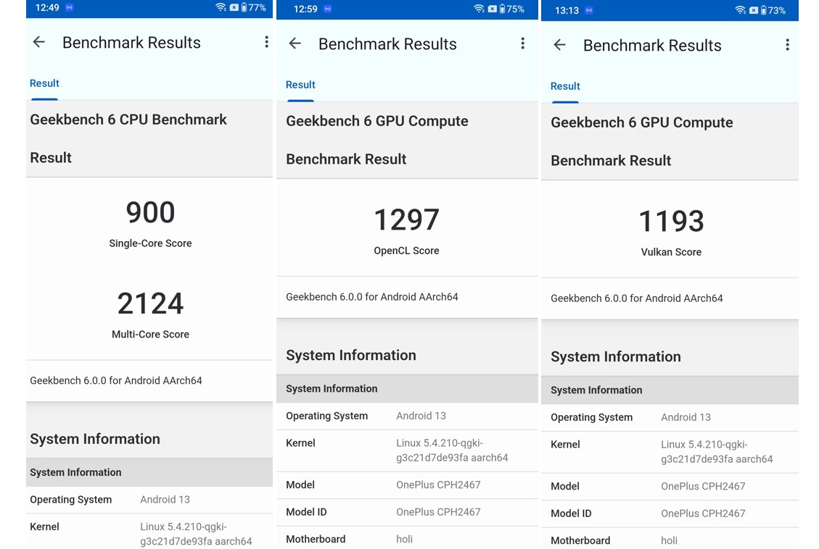Tap Android 13 value on Vulkan screen
The image size is (819, 549).
point(686,417)
